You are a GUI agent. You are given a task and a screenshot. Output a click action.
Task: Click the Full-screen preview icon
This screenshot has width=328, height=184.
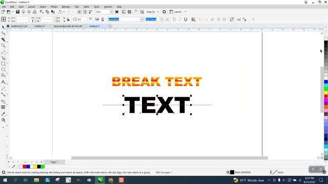[x=117, y=12]
